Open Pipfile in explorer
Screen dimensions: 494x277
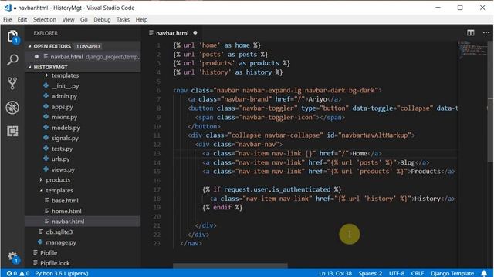(x=49, y=253)
